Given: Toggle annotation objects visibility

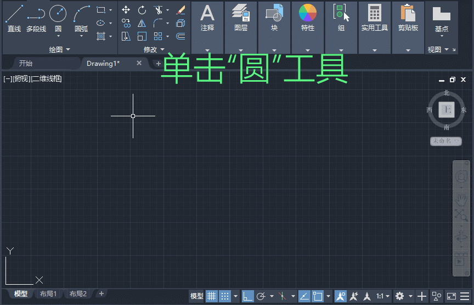Looking at the screenshot, I should click(x=340, y=296).
